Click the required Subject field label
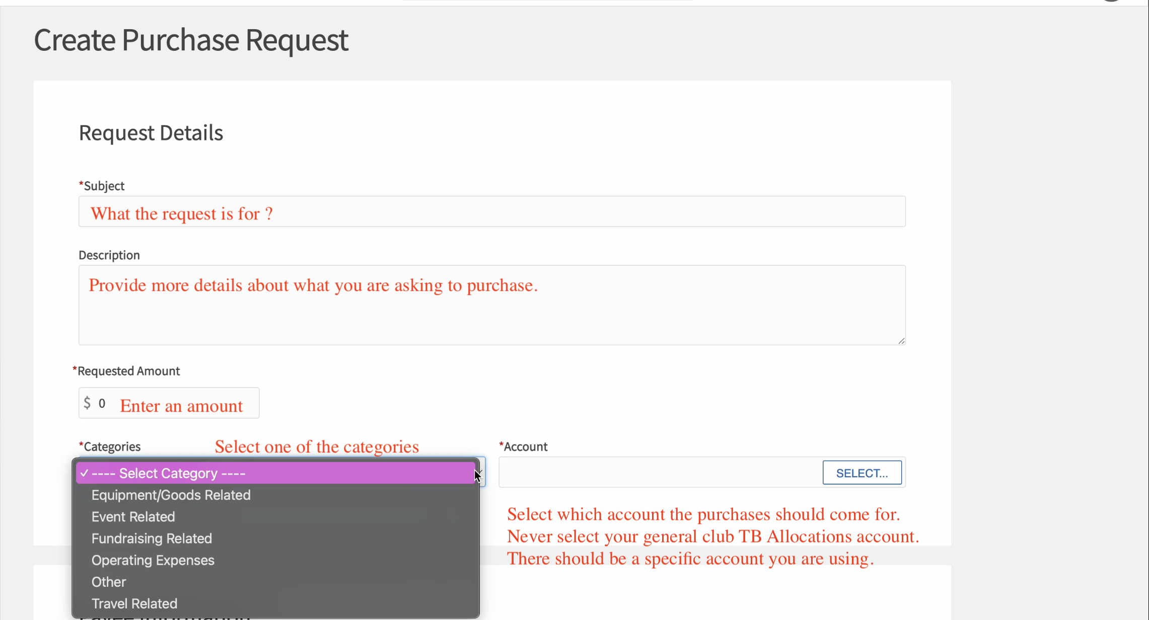The image size is (1149, 620). point(102,185)
